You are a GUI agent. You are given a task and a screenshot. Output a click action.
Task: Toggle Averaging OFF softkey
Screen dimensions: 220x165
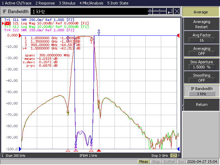pyautogui.click(x=202, y=51)
